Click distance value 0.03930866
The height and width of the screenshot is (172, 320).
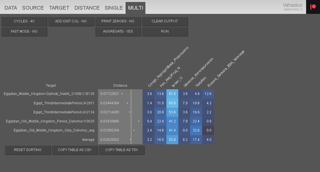(x=110, y=121)
